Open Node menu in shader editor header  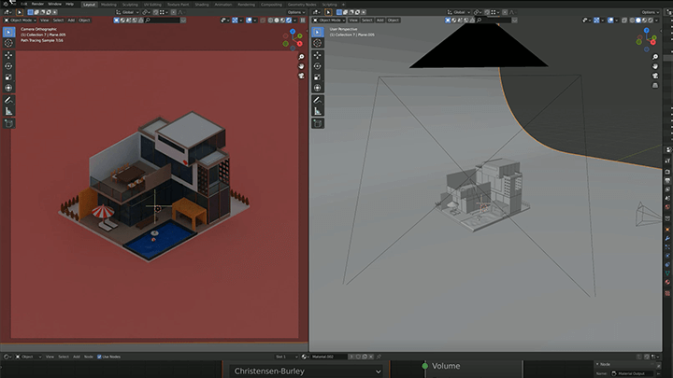click(89, 357)
